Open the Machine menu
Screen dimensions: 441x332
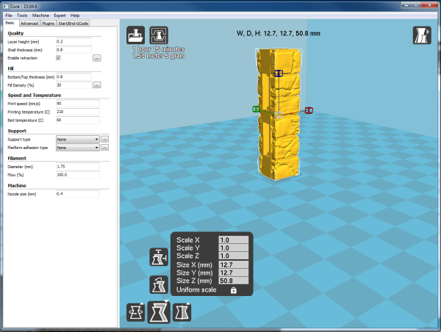tap(40, 15)
